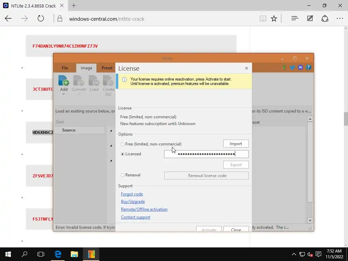
Task: Click the Add image icon in NTLite
Action: click(64, 81)
